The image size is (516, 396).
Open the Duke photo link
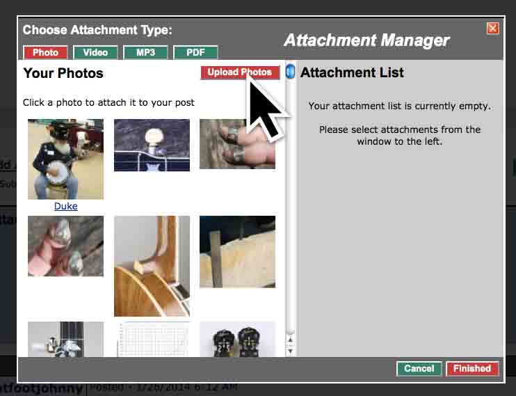pos(66,206)
